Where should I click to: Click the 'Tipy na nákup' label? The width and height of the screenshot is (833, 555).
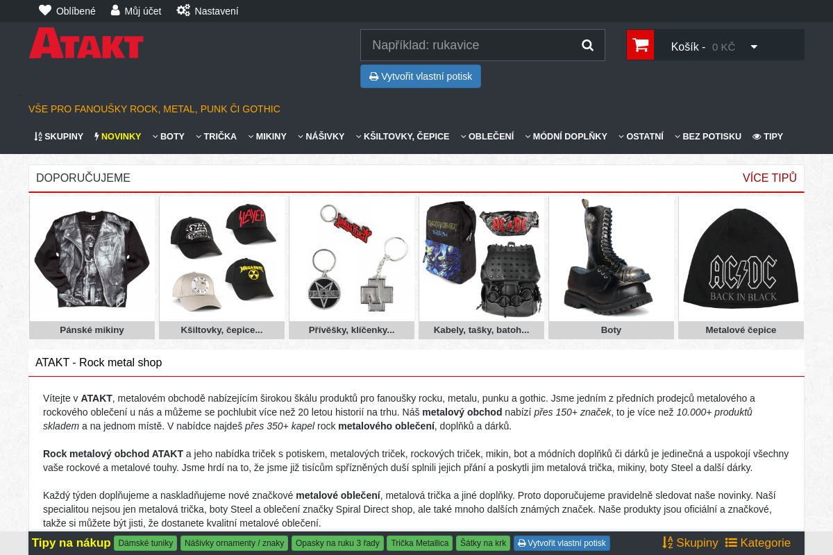(x=71, y=543)
